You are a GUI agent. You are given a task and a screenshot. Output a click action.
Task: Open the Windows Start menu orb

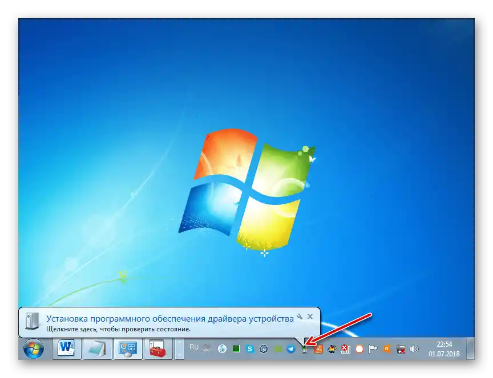tap(33, 348)
